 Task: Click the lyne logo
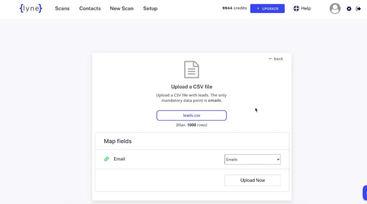coord(31,8)
